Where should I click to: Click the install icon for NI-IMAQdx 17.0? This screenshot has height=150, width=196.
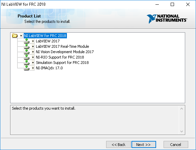pyautogui.click(x=27, y=68)
